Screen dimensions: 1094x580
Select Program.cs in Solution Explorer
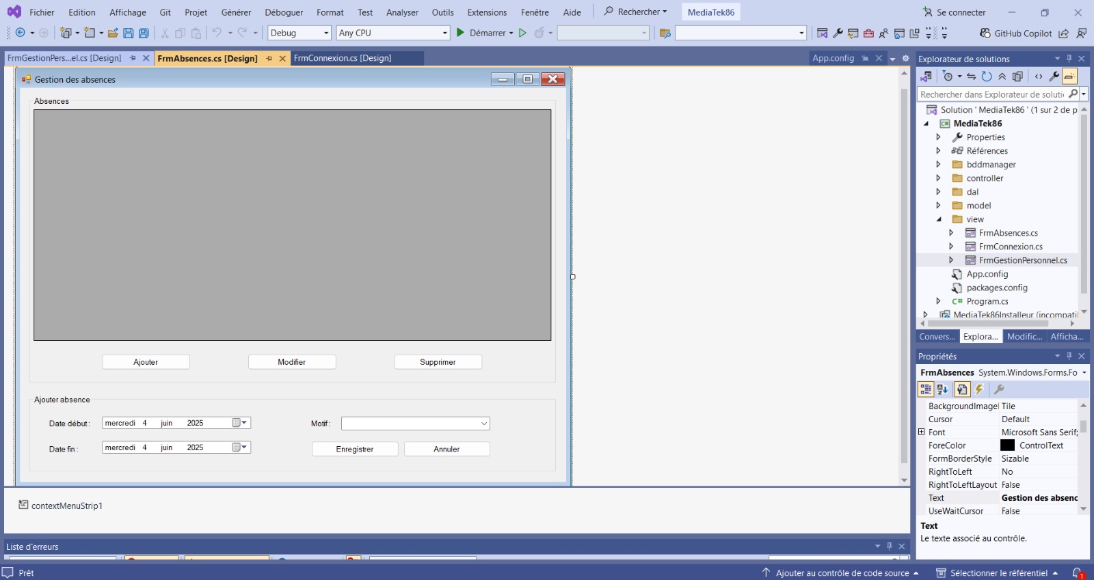pyautogui.click(x=987, y=301)
